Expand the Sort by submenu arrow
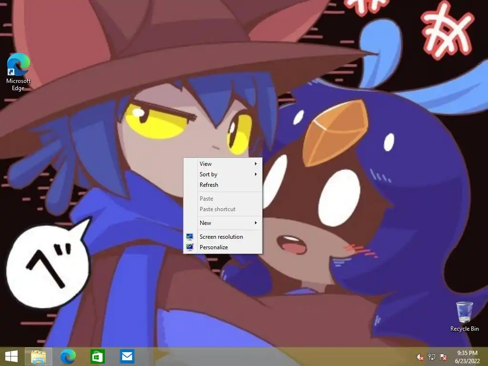The image size is (488, 366). point(256,174)
